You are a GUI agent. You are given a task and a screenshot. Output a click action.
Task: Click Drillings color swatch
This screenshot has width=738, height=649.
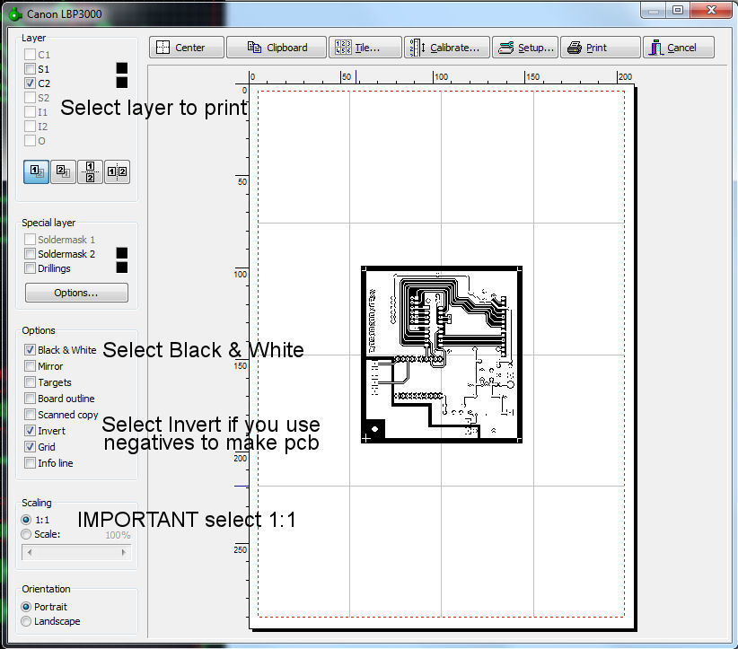click(122, 267)
